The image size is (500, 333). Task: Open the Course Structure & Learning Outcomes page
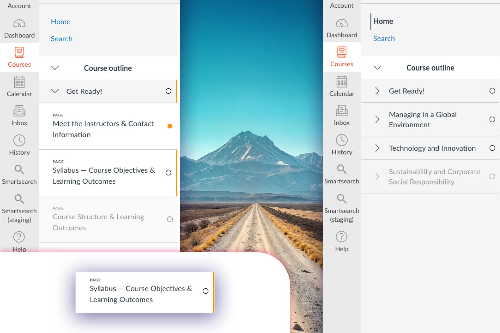click(98, 222)
